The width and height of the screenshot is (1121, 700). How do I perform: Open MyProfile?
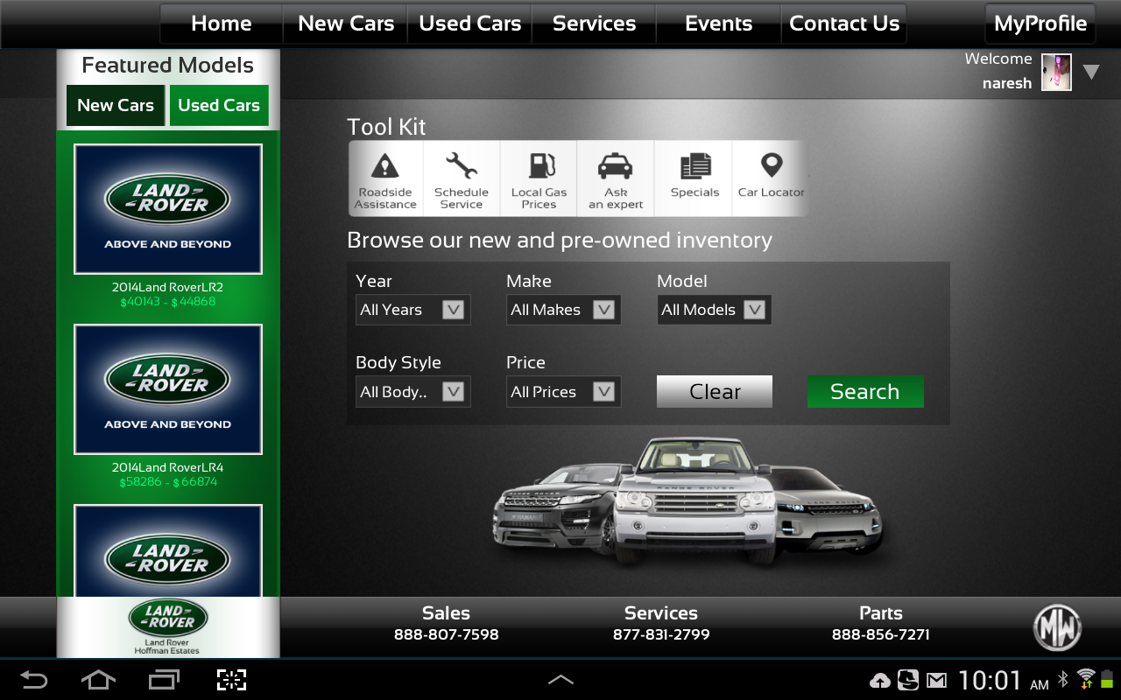[x=1040, y=24]
